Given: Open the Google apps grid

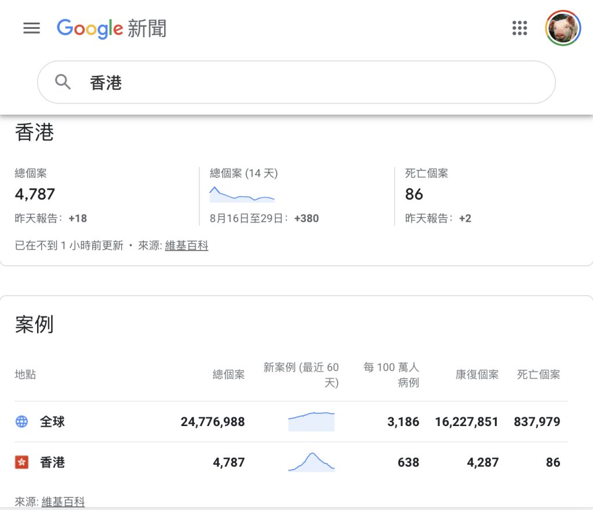Looking at the screenshot, I should point(519,28).
